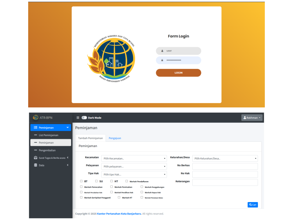293x220 pixels.
Task: Click the hamburger menu icon in top bar
Action: [78, 118]
